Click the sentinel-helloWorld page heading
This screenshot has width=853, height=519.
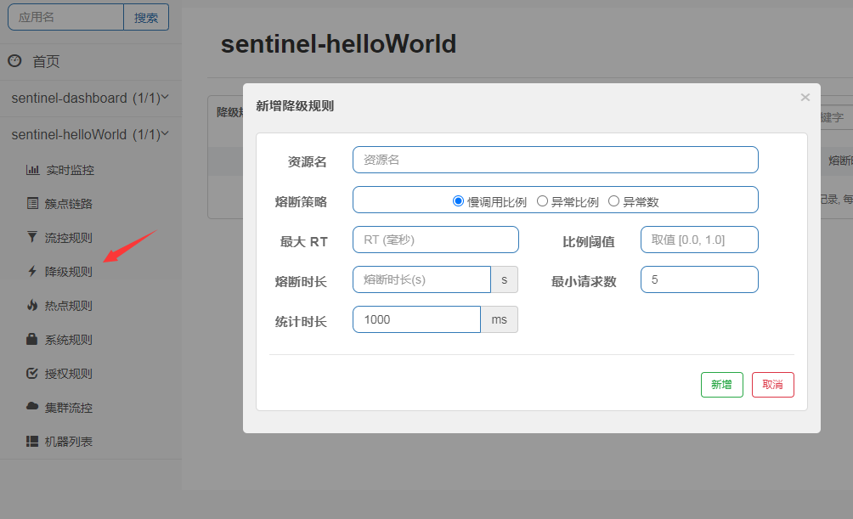338,44
